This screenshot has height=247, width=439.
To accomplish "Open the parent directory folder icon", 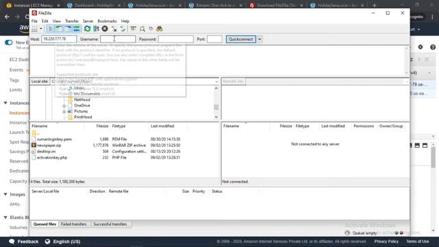I will tap(34, 132).
